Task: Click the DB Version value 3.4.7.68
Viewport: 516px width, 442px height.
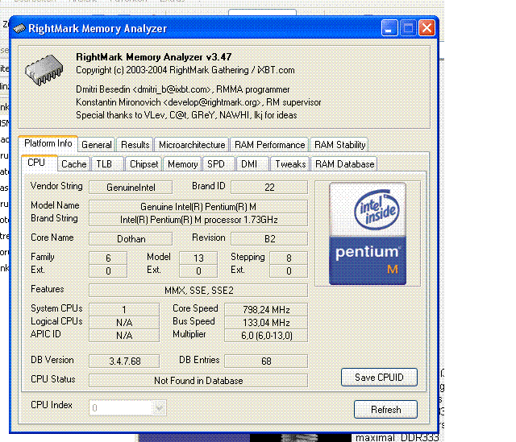Action: point(124,361)
